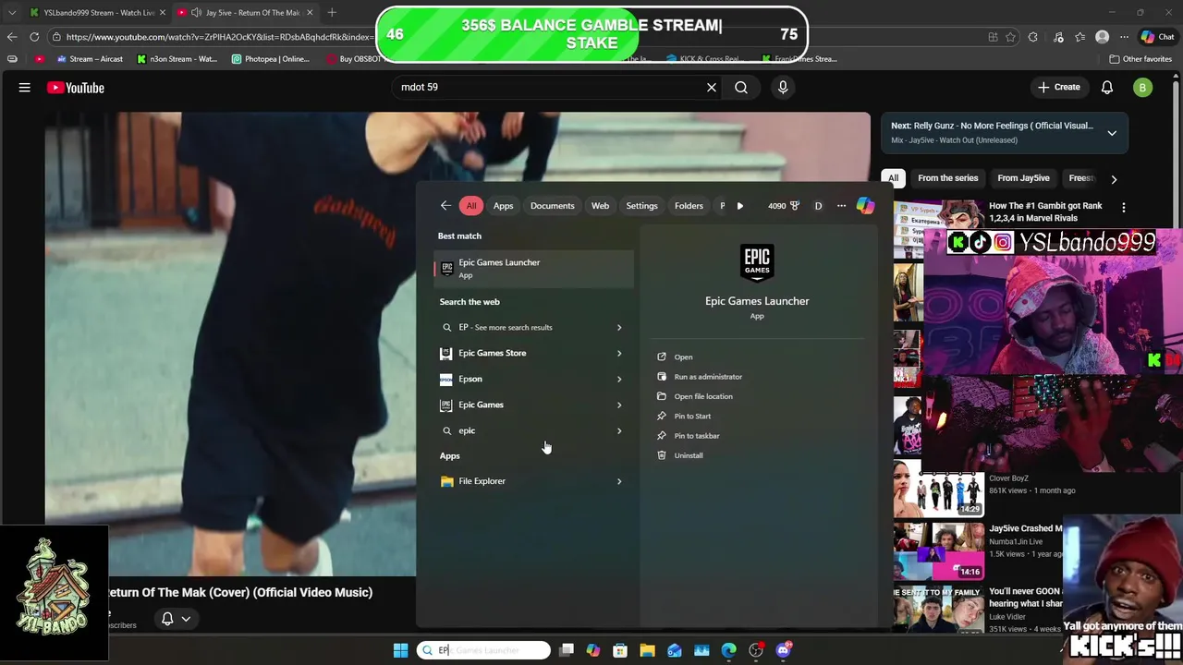Go back in the browser
The image size is (1183, 665).
(x=12, y=37)
